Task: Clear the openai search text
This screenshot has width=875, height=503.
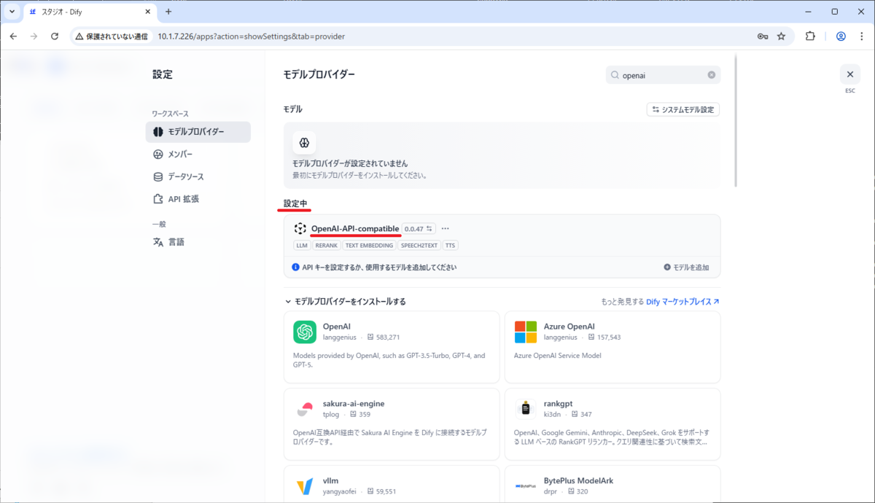Action: (x=712, y=75)
